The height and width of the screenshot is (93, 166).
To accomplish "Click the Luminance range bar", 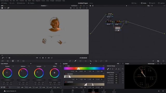I will click(84, 84).
